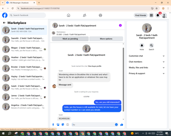Screen dimensions: 171x136
Task: Open Saarahh conversation in the list
Action: point(24,40)
